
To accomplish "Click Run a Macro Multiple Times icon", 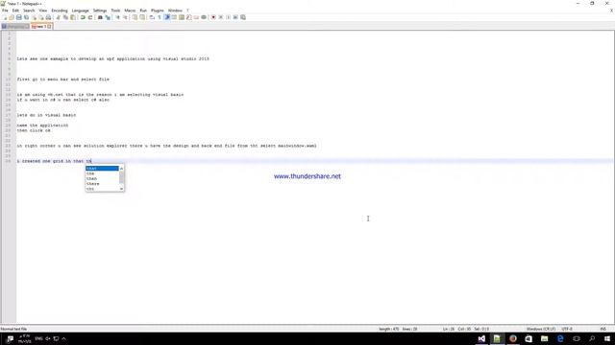I will point(235,17).
